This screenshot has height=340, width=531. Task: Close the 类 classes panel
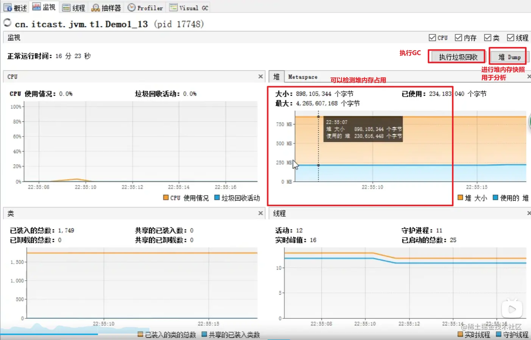click(x=260, y=213)
